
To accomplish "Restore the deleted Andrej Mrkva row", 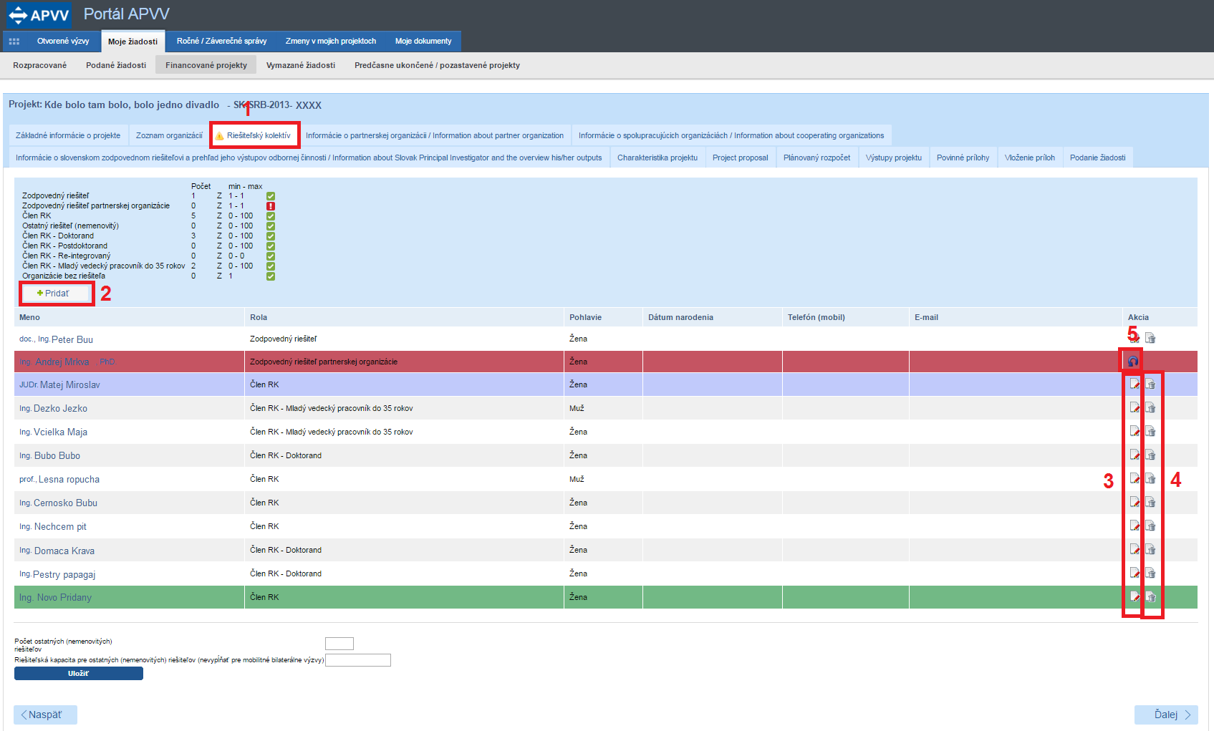I will click(1133, 362).
